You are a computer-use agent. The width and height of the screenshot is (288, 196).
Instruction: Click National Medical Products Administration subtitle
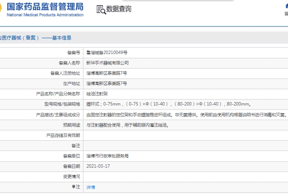point(45,15)
